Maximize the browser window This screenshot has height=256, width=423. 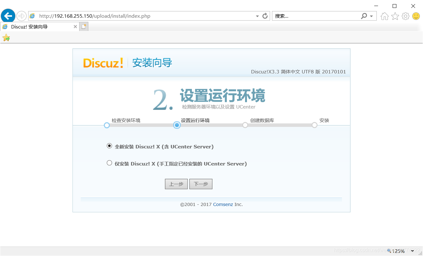(x=395, y=6)
